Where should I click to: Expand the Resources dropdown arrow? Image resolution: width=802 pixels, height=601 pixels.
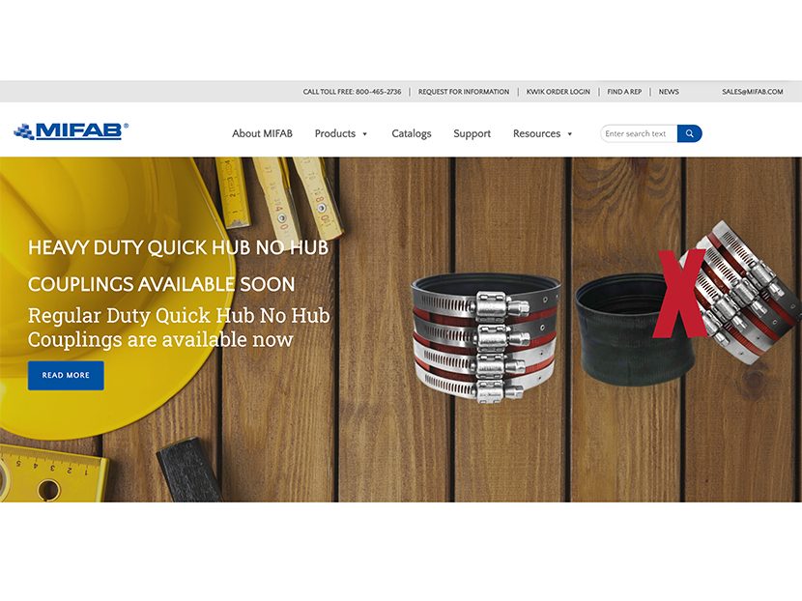569,134
